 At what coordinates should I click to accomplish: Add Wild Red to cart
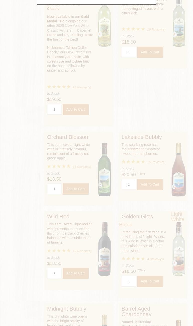pos(75,273)
